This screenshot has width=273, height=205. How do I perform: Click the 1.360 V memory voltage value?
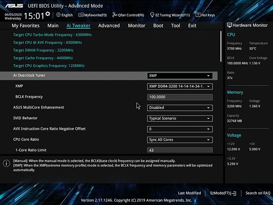click(x=255, y=106)
